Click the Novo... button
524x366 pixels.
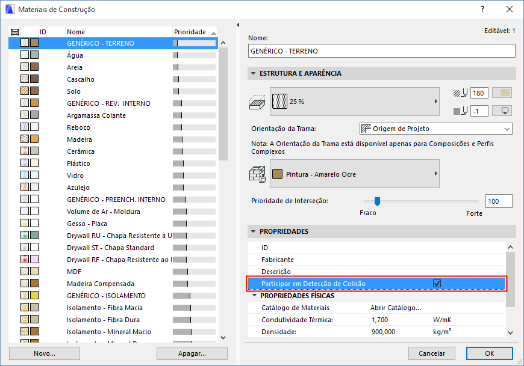45,353
